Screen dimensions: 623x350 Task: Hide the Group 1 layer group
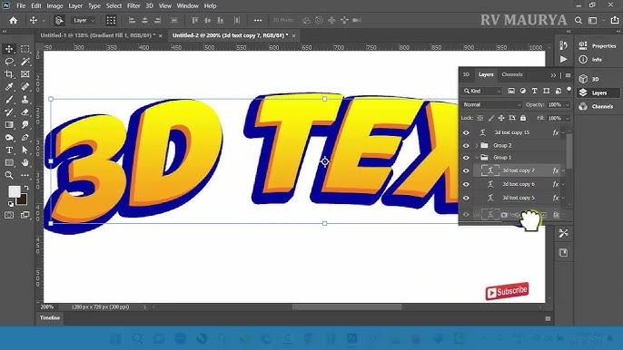coord(466,158)
